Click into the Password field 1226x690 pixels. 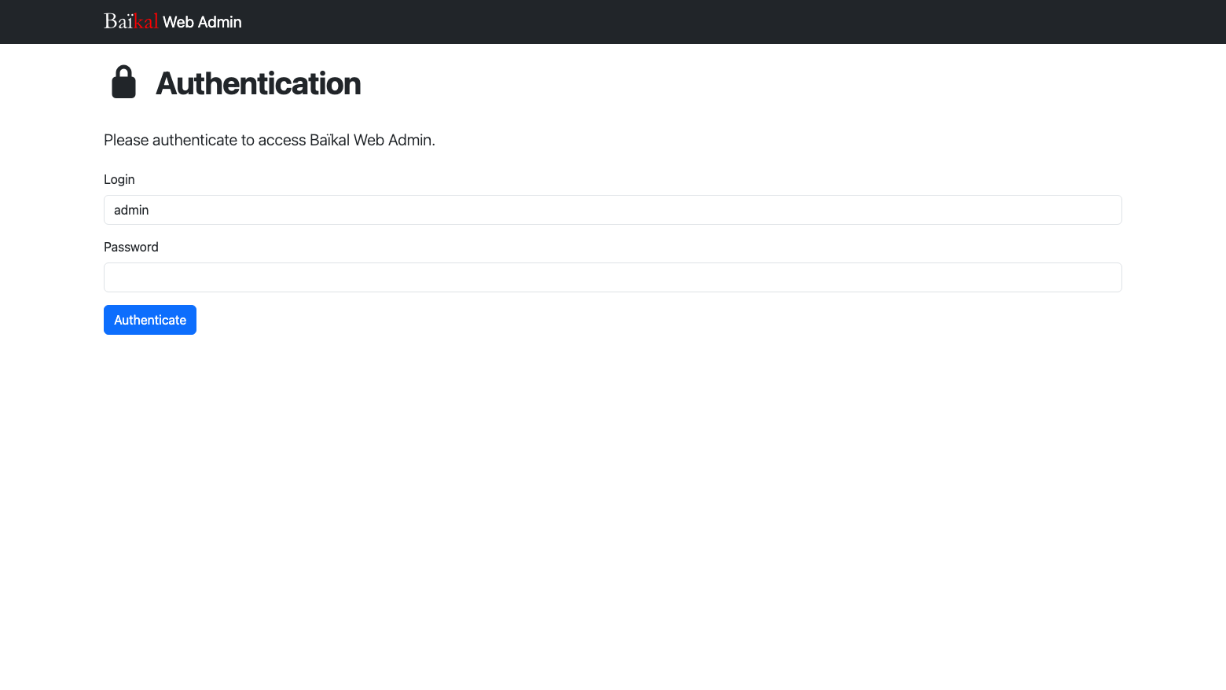(x=613, y=277)
